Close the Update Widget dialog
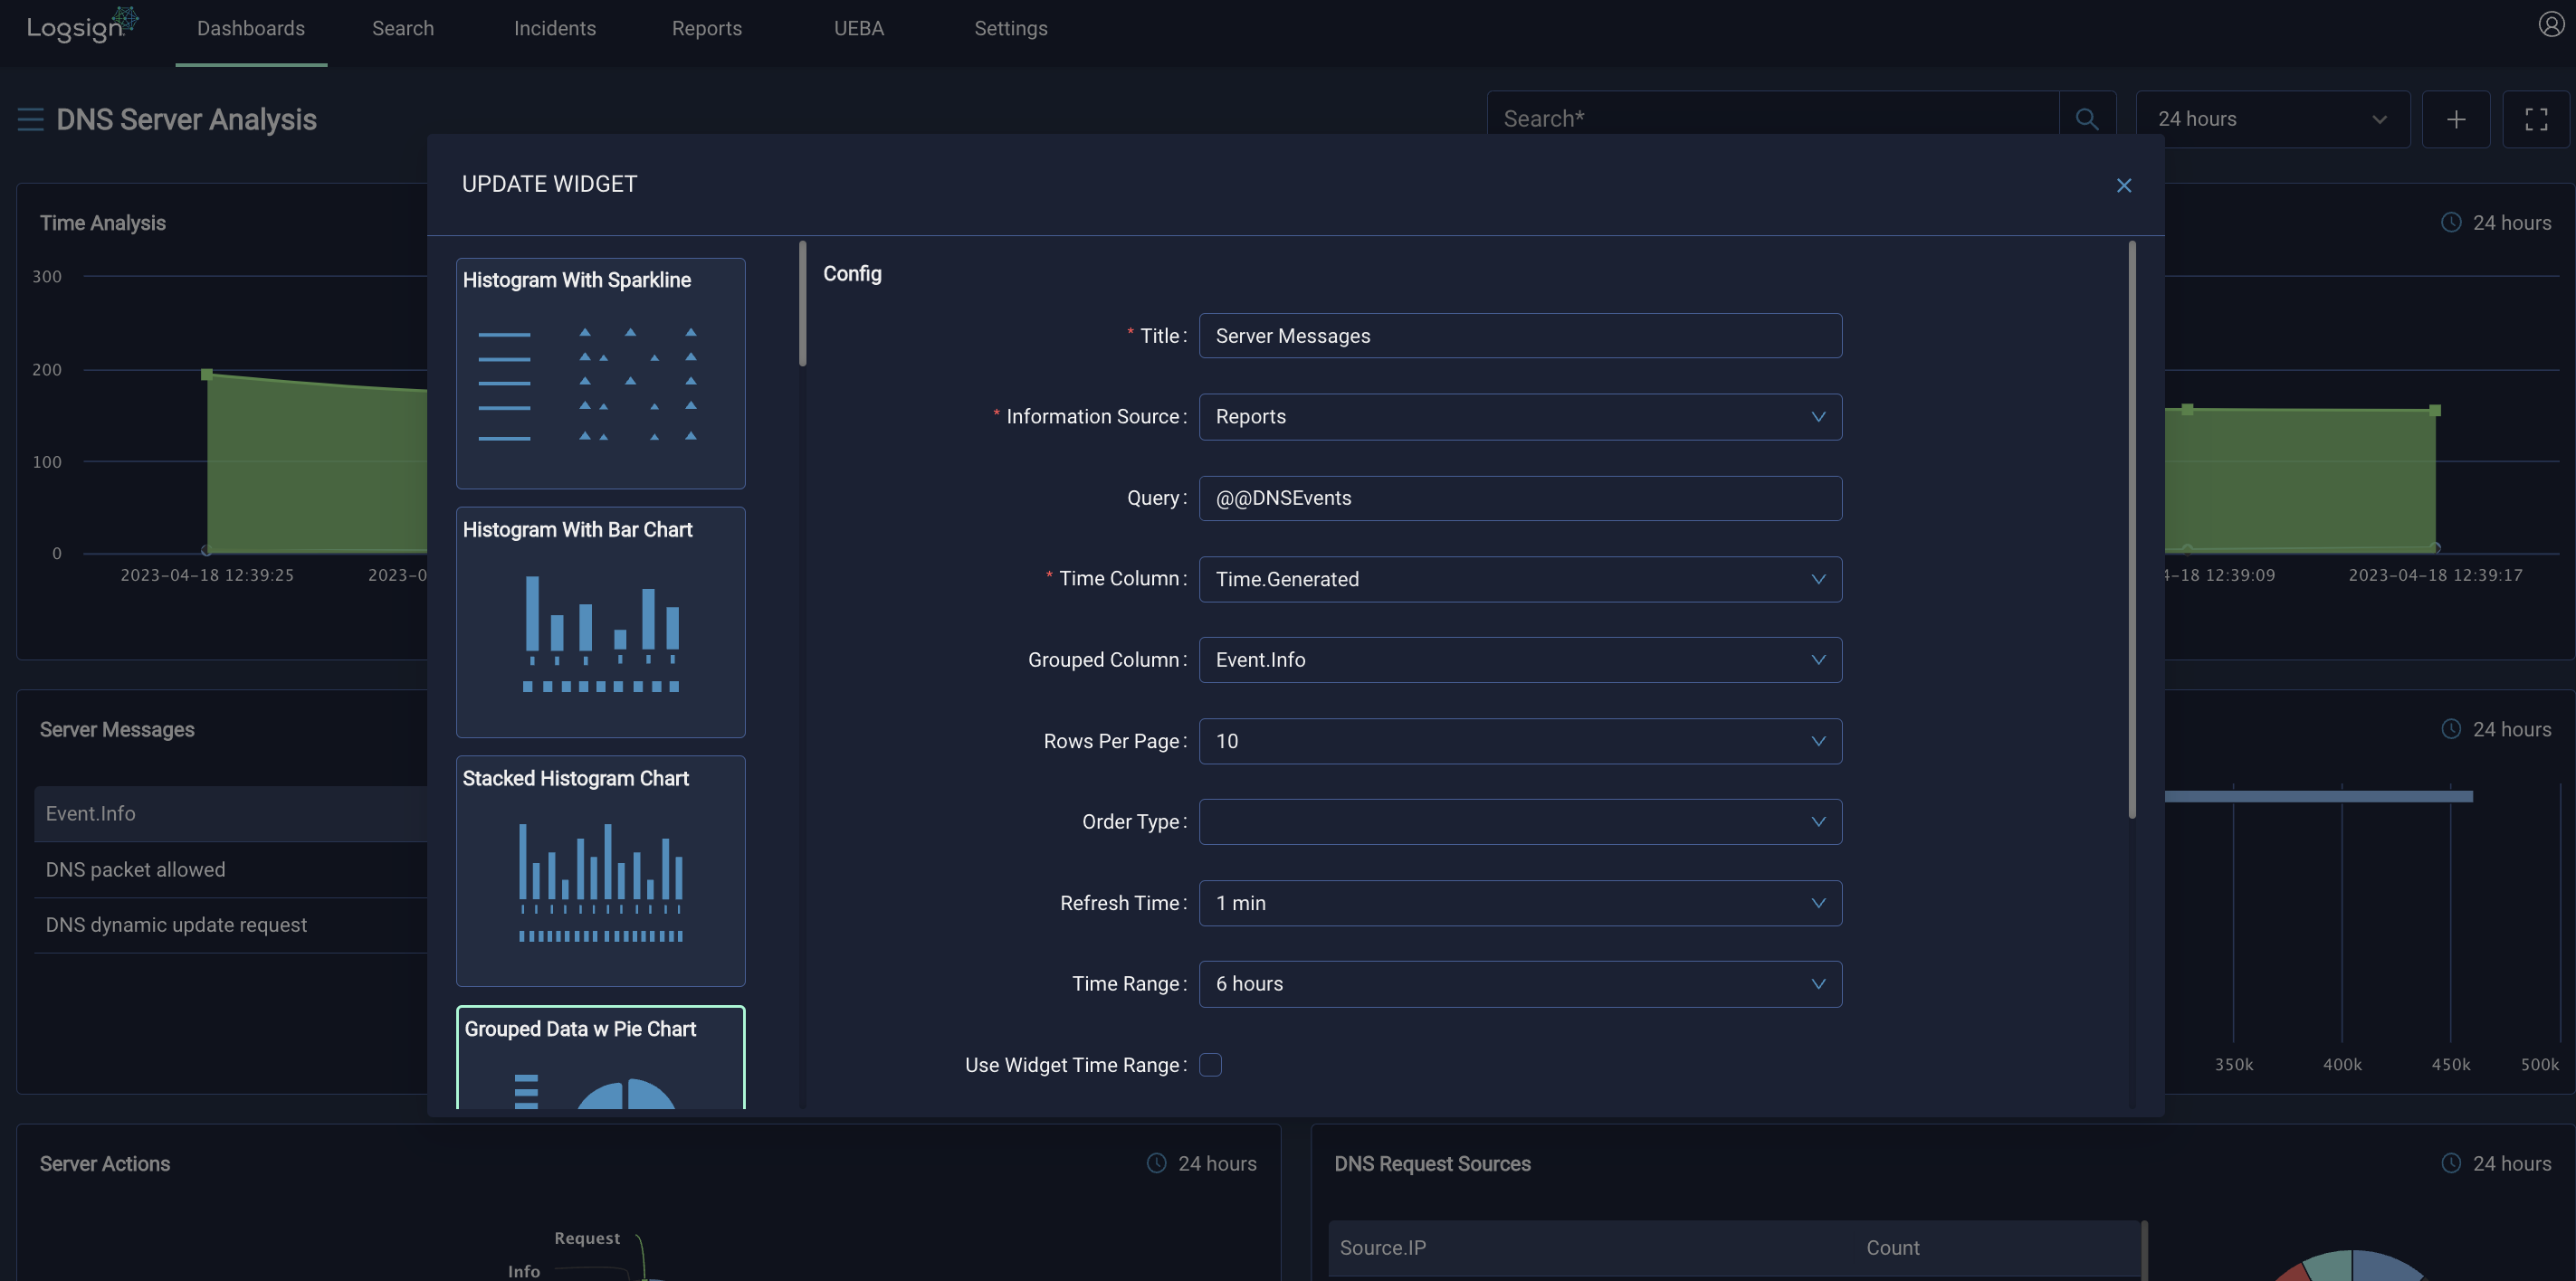This screenshot has width=2576, height=1281. (2124, 185)
